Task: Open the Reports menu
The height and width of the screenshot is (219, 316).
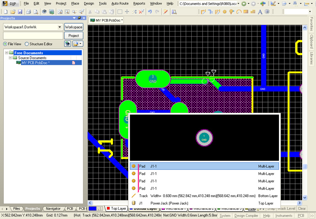Action: point(139,3)
